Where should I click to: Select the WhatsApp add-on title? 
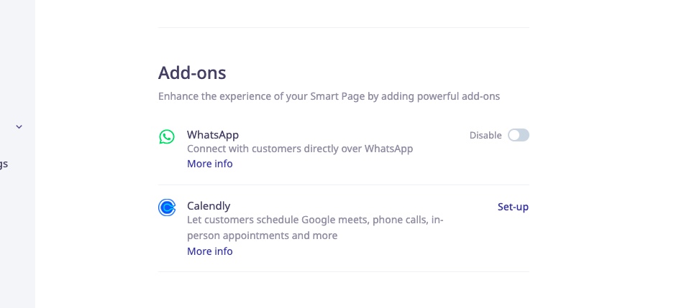click(x=213, y=134)
